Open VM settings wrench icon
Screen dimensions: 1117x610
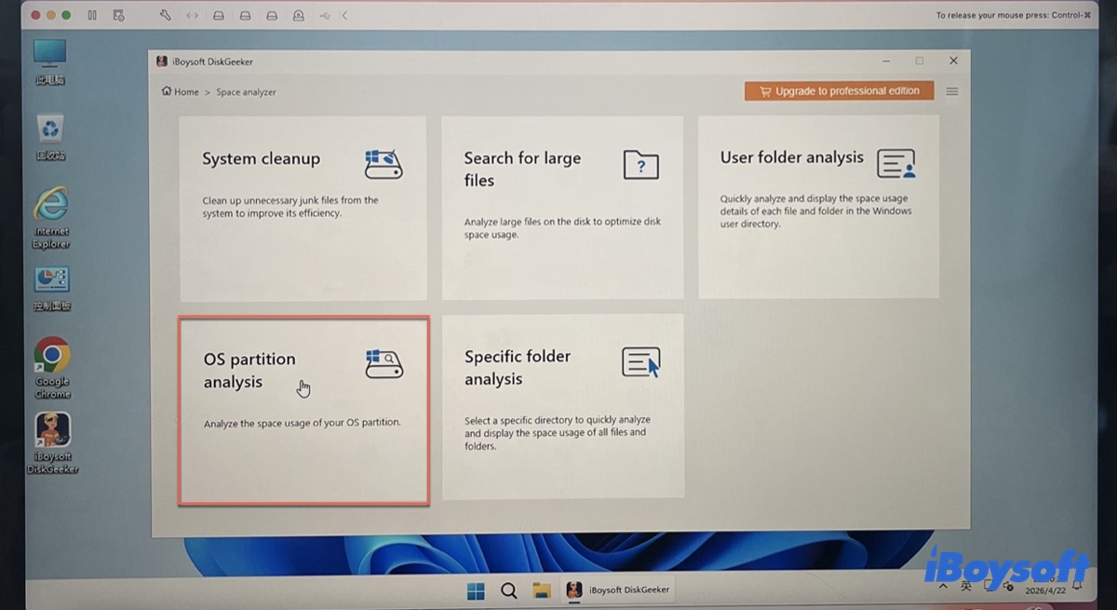coord(166,15)
